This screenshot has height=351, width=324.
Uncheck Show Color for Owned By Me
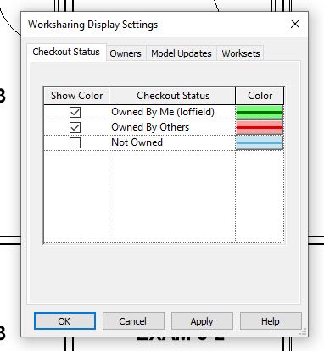coord(75,112)
